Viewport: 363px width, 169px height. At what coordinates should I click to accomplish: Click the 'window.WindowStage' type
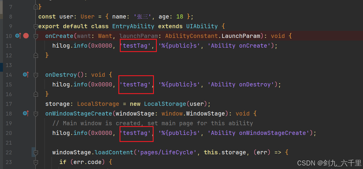click(x=193, y=113)
